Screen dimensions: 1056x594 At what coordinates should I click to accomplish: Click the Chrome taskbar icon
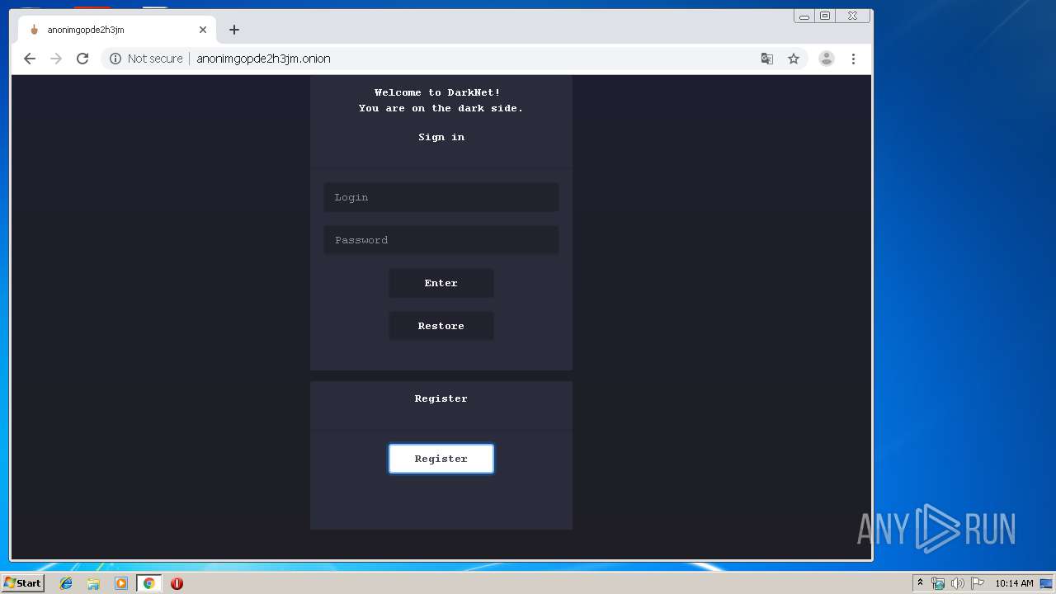point(148,583)
